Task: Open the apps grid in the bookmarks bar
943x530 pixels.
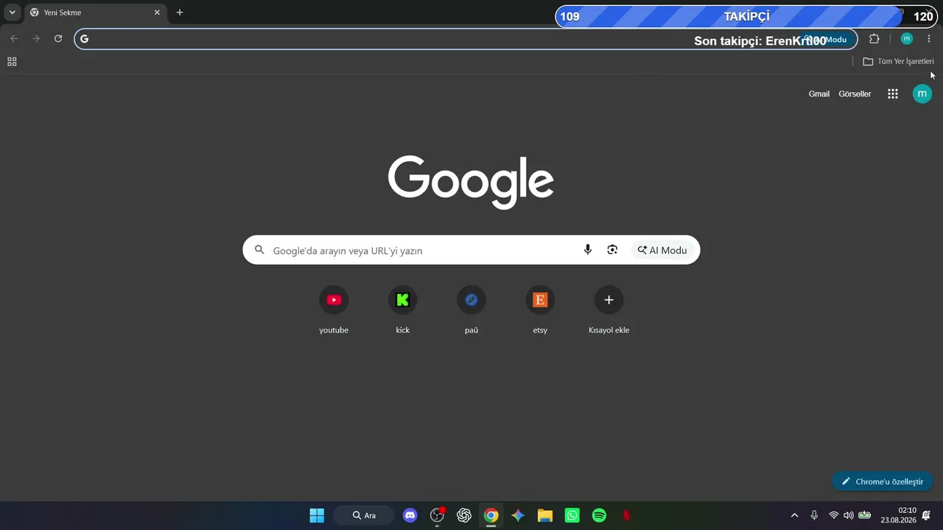Action: click(12, 62)
